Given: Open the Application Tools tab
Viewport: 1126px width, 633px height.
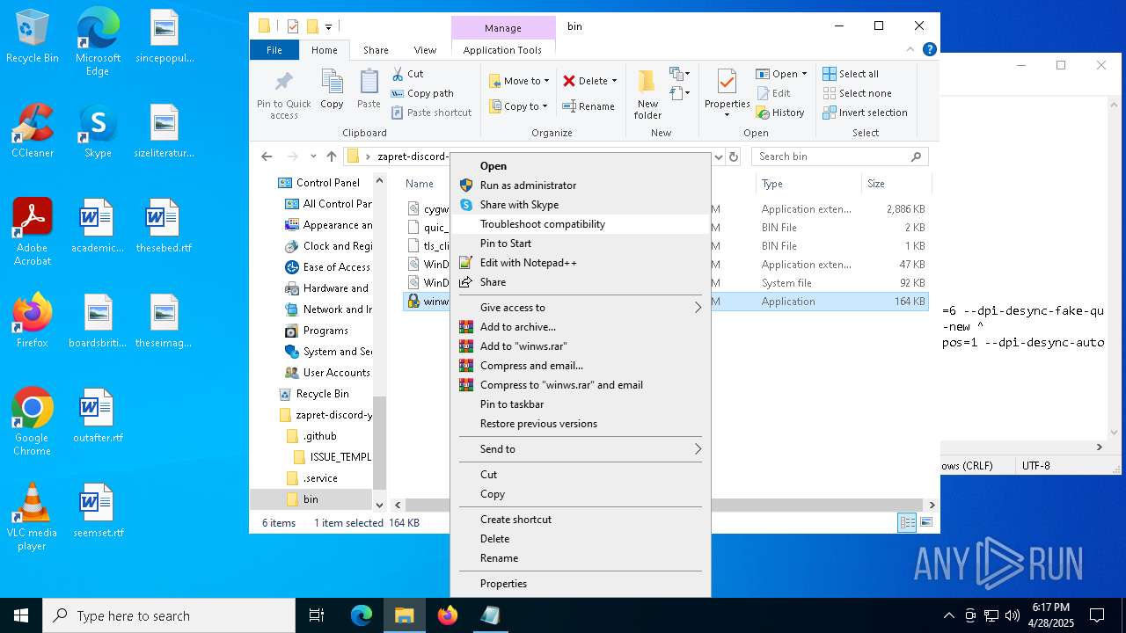Looking at the screenshot, I should tap(502, 50).
